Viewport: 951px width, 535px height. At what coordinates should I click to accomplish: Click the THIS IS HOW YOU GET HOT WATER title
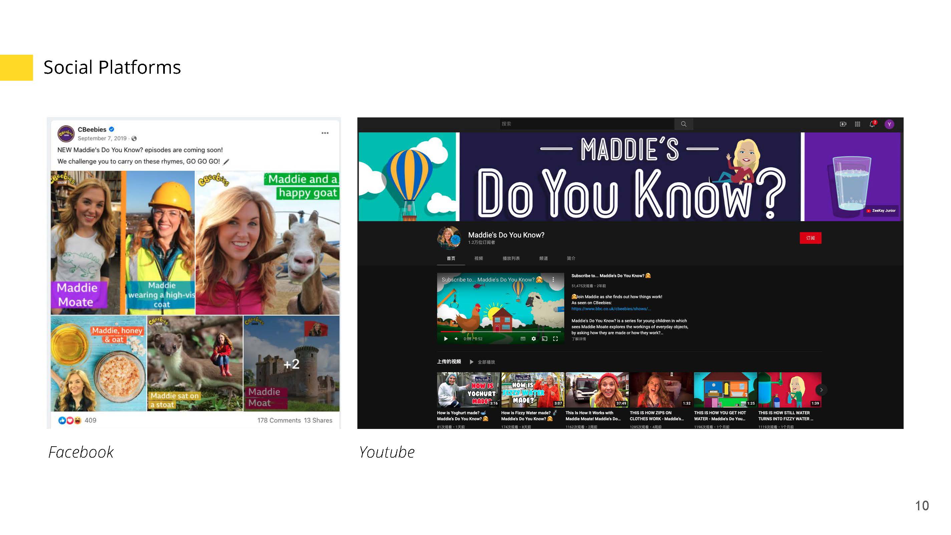pos(720,416)
